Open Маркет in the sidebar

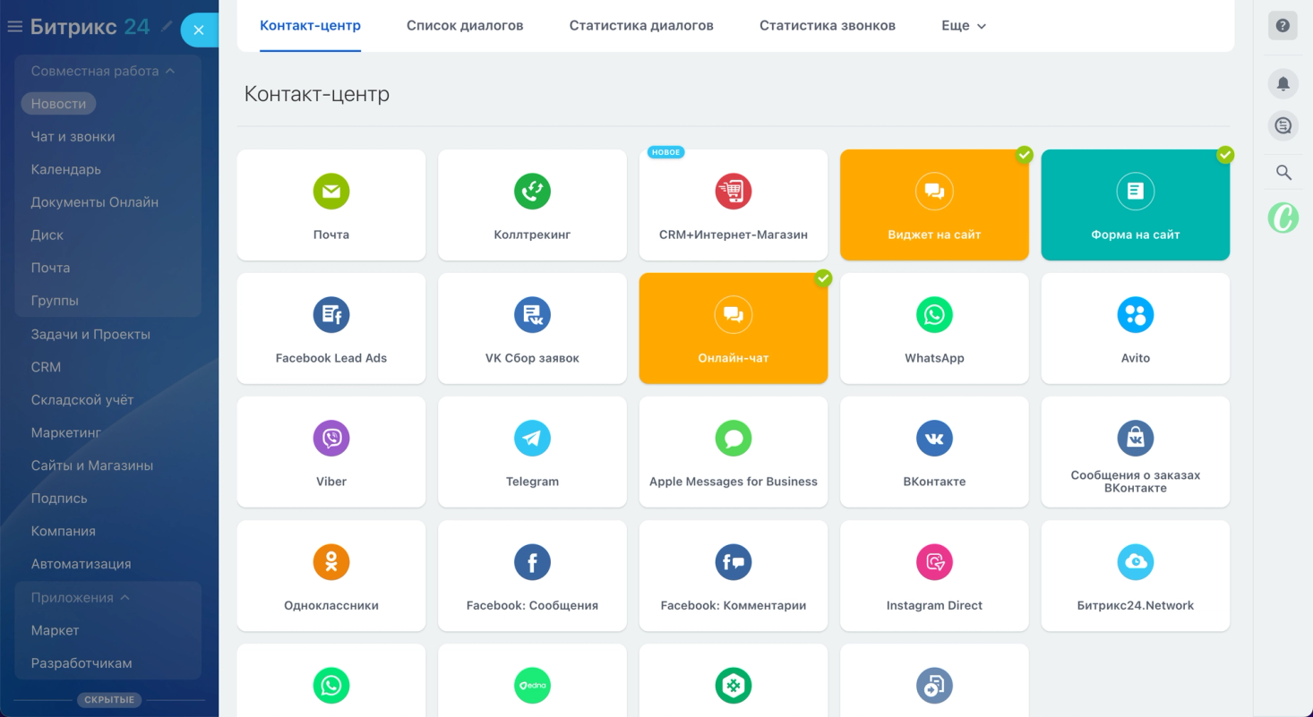(x=55, y=630)
